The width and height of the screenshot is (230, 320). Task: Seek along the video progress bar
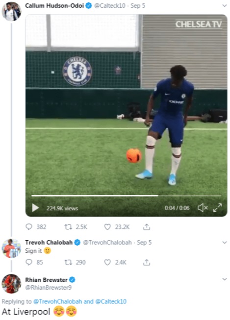(126, 196)
